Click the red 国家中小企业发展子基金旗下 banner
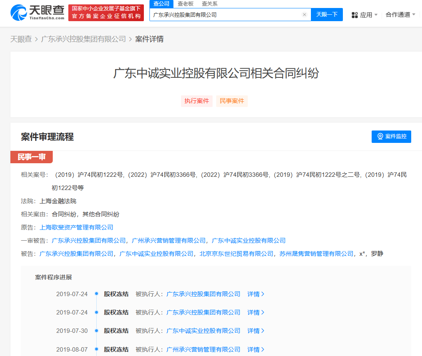Image resolution: width=422 pixels, height=356 pixels. click(x=106, y=13)
